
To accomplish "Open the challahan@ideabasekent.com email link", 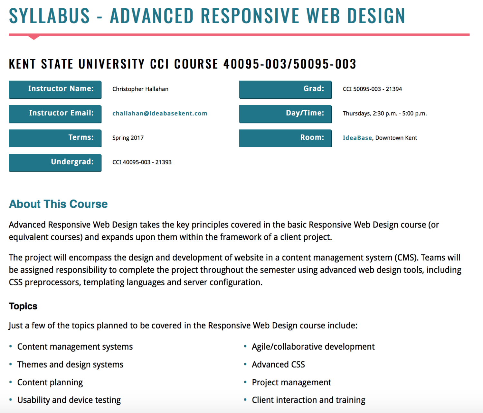I will coord(160,113).
